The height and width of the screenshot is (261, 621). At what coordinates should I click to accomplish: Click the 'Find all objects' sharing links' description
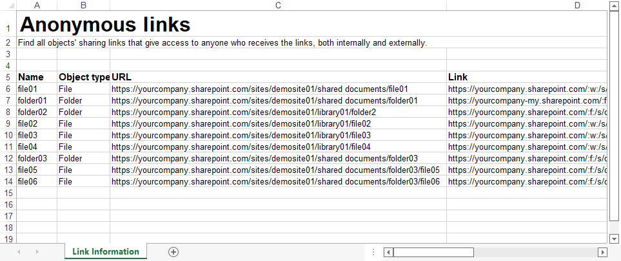[x=222, y=42]
